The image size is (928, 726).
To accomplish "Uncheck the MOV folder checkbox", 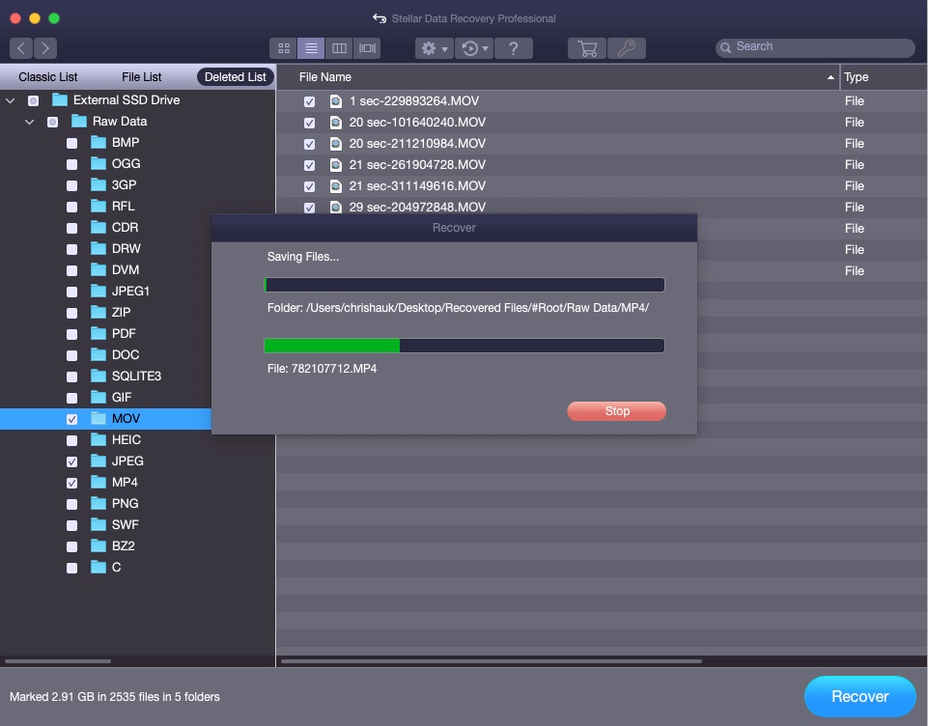I will point(72,419).
